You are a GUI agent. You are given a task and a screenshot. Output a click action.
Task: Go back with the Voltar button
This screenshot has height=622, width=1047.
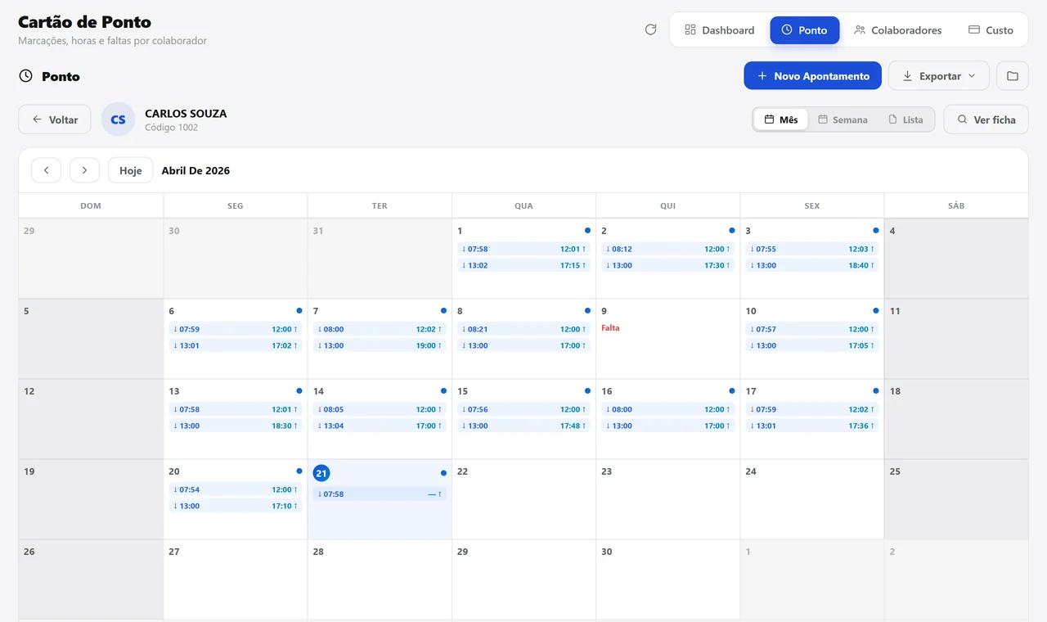55,119
